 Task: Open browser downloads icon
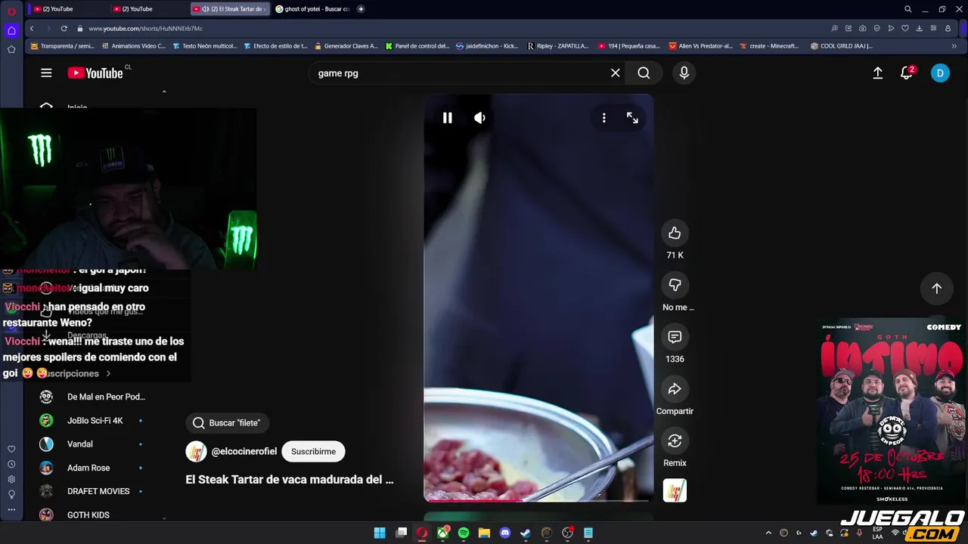point(919,28)
